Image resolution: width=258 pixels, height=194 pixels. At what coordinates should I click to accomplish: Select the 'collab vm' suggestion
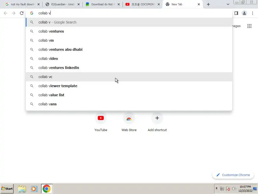pyautogui.click(x=129, y=40)
